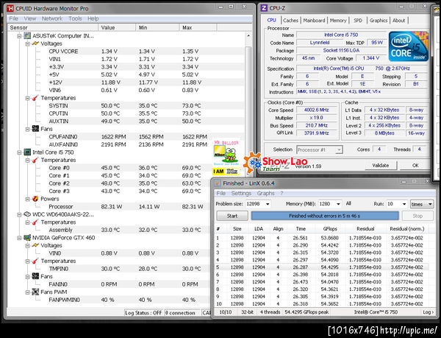The height and width of the screenshot is (338, 441).
Task: Open the Tools menu in Hardware Monitor
Action: [75, 18]
